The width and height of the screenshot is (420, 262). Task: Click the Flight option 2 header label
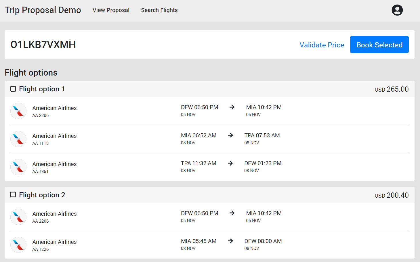pos(42,195)
